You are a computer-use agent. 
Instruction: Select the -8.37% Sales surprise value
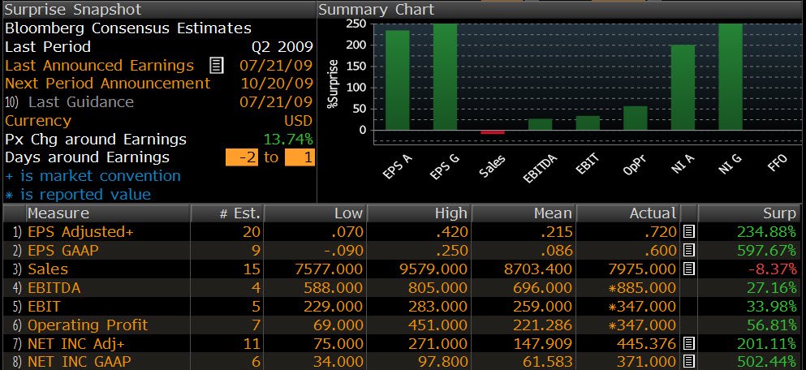(x=771, y=269)
